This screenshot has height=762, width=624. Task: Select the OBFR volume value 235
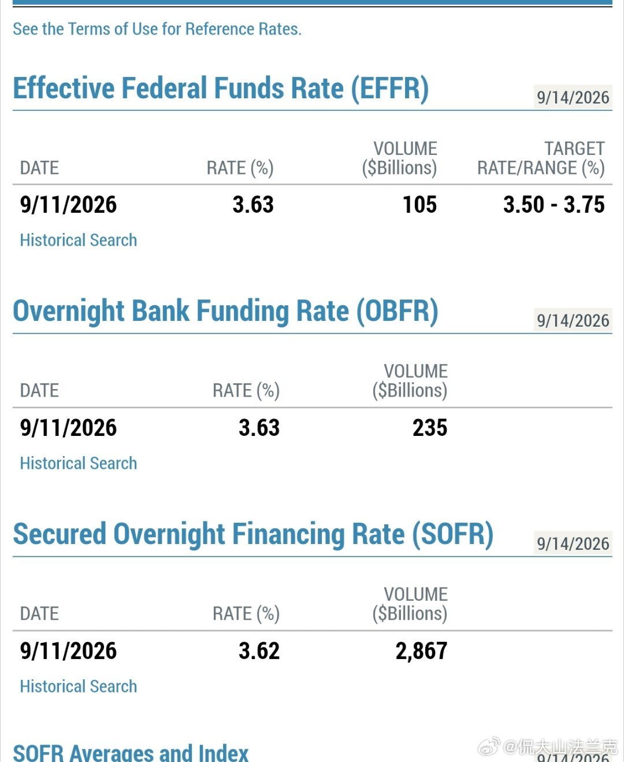[x=430, y=428]
